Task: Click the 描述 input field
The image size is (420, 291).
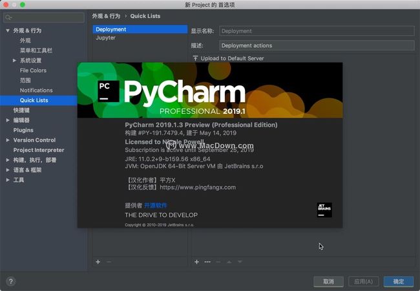Action: 317,45
